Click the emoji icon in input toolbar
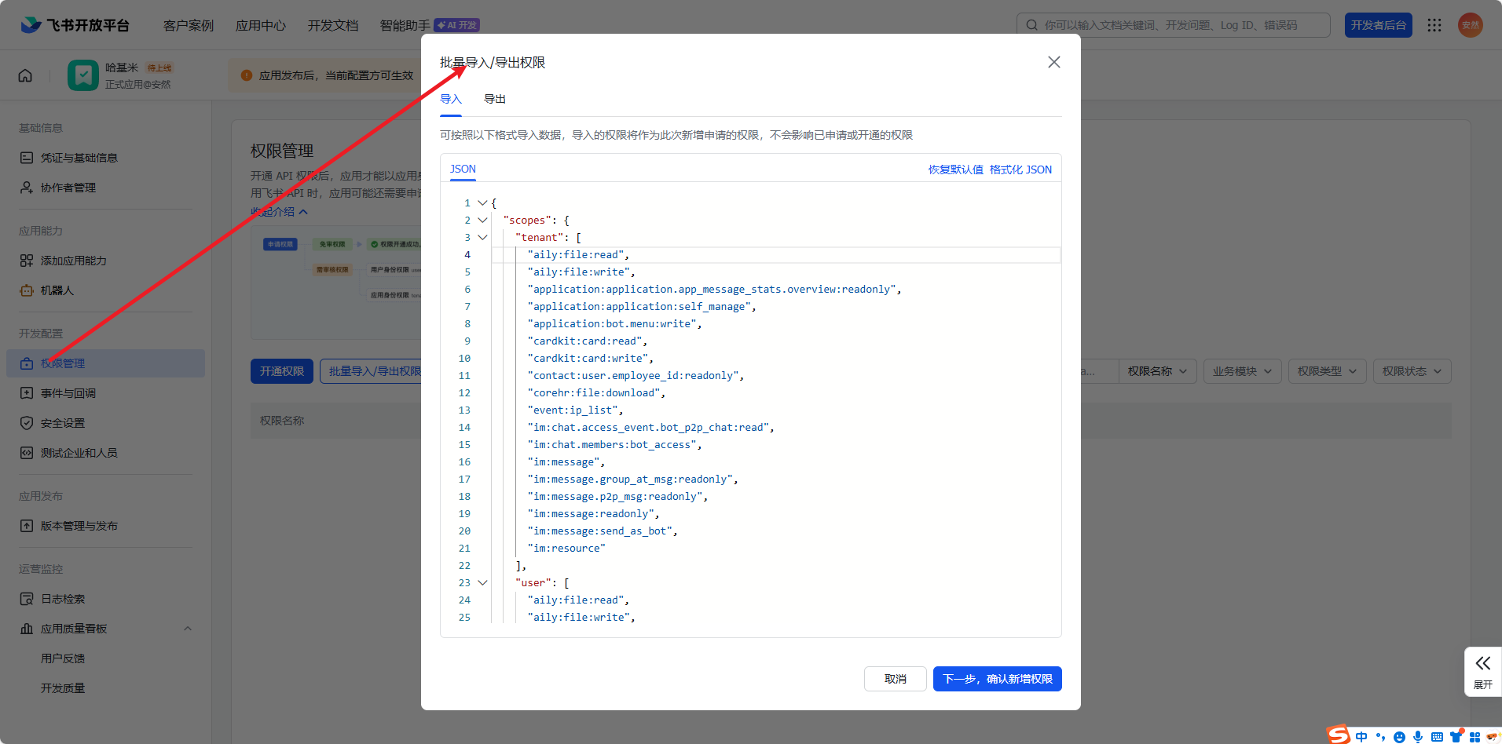The width and height of the screenshot is (1502, 744). pyautogui.click(x=1399, y=737)
